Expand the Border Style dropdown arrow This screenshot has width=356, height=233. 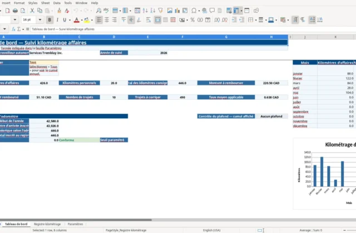(266, 20)
